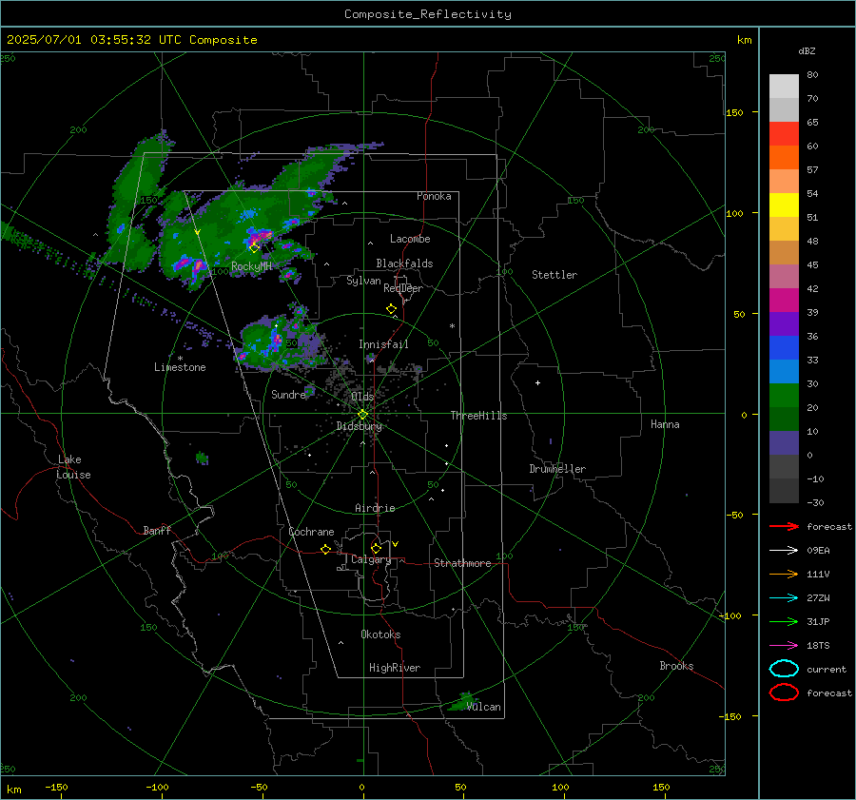The image size is (856, 800).
Task: Click the cyan 27ZW arrow in the legend
Action: click(784, 598)
